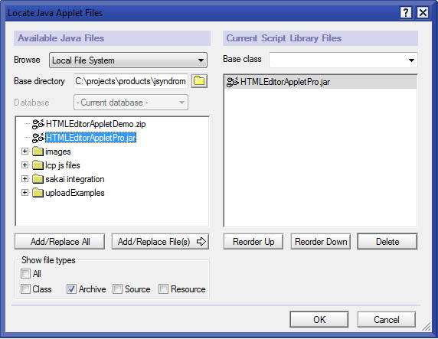The height and width of the screenshot is (339, 438).
Task: Enable the All file types checkbox
Action: 25,274
